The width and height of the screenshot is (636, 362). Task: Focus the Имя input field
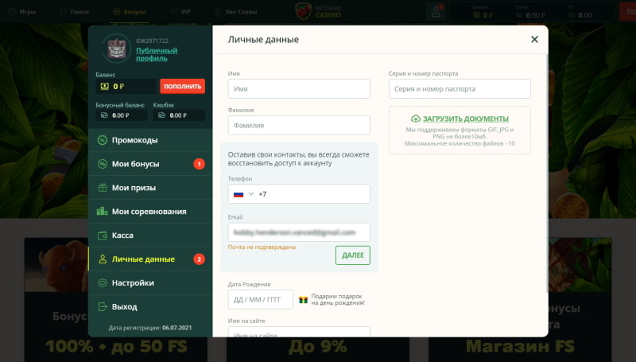coord(299,88)
